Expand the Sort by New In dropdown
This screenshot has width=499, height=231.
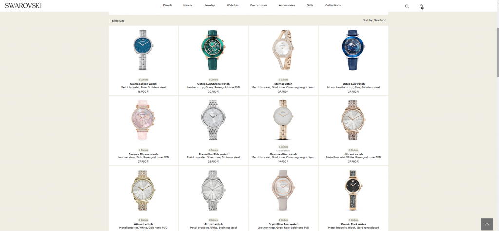click(x=375, y=20)
